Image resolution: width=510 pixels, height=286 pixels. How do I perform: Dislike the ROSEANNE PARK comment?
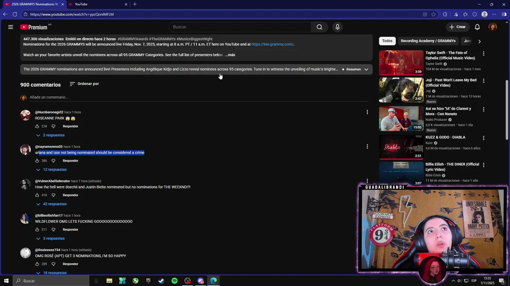53,126
